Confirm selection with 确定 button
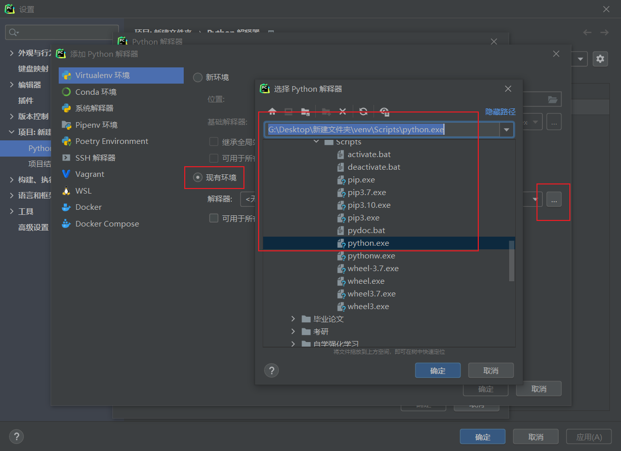 tap(437, 370)
